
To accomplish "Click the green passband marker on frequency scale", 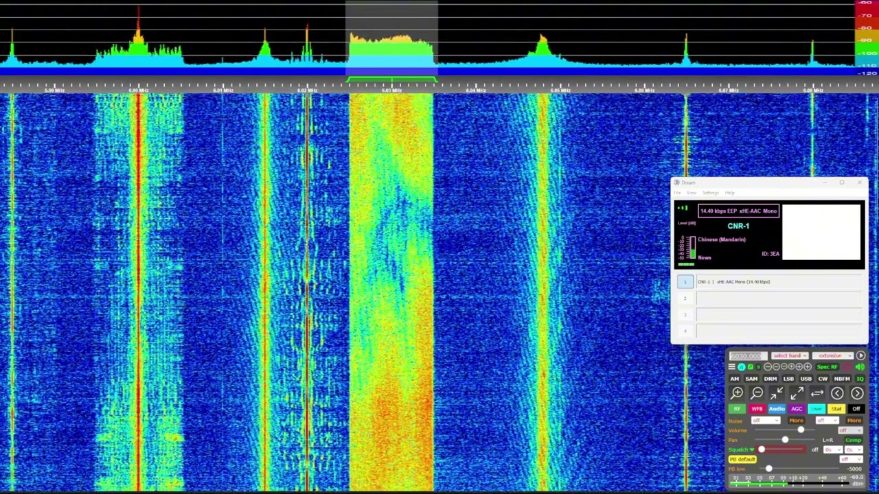I will point(391,80).
